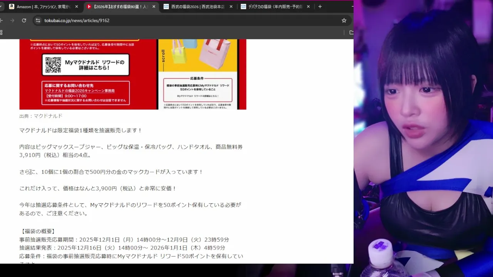Close the デパチカの福袋 tab
This screenshot has width=493, height=277.
pyautogui.click(x=308, y=7)
